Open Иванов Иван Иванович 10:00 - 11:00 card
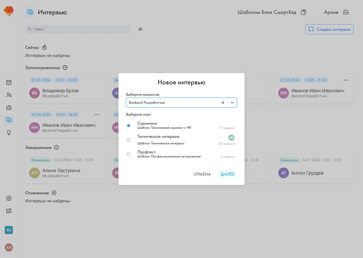The height and width of the screenshot is (258, 363). point(314,89)
